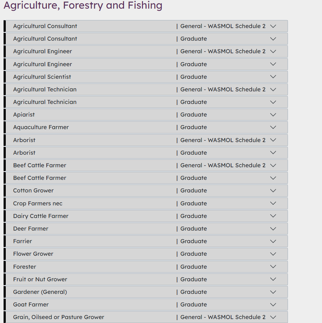Click the chevron icon on Goat Farmer row
This screenshot has width=322, height=323.
[x=273, y=304]
